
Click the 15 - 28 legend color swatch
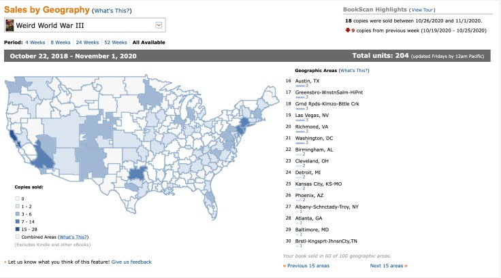17,229
